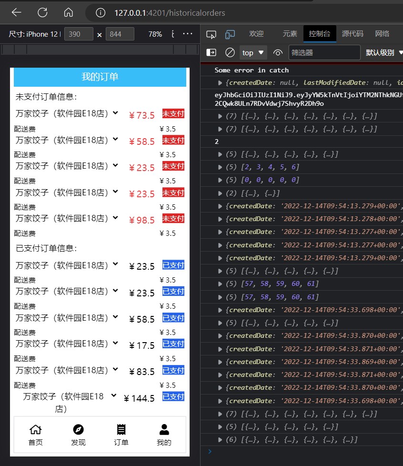Rotate device dimensions swap icon
The image size is (403, 466).
172,34
